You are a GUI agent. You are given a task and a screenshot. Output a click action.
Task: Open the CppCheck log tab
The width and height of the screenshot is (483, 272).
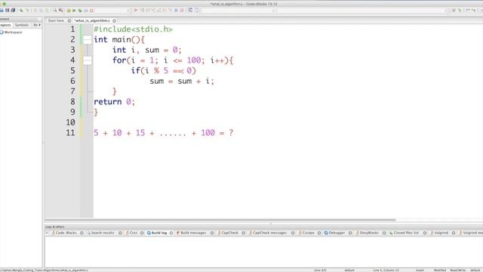tap(228, 233)
